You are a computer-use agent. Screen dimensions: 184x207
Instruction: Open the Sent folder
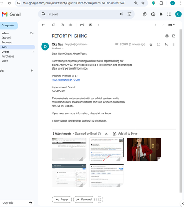point(17,47)
